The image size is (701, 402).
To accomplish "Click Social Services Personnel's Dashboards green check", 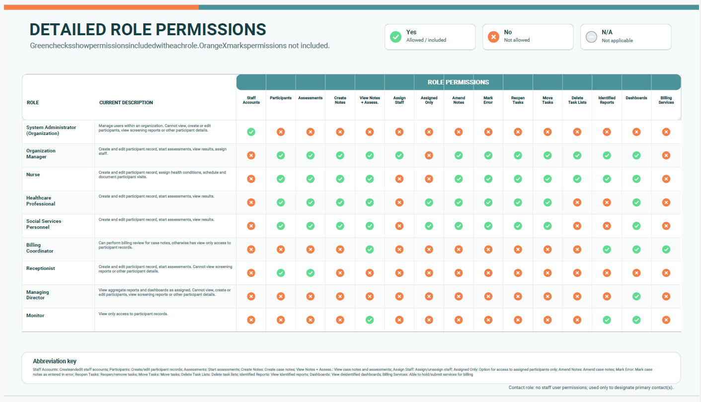I will pyautogui.click(x=636, y=226).
